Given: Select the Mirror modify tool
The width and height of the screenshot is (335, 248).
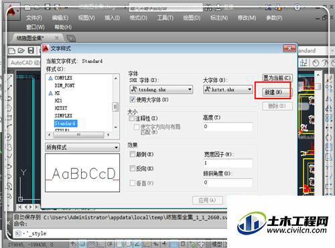Looking at the screenshot, I should 329,99.
